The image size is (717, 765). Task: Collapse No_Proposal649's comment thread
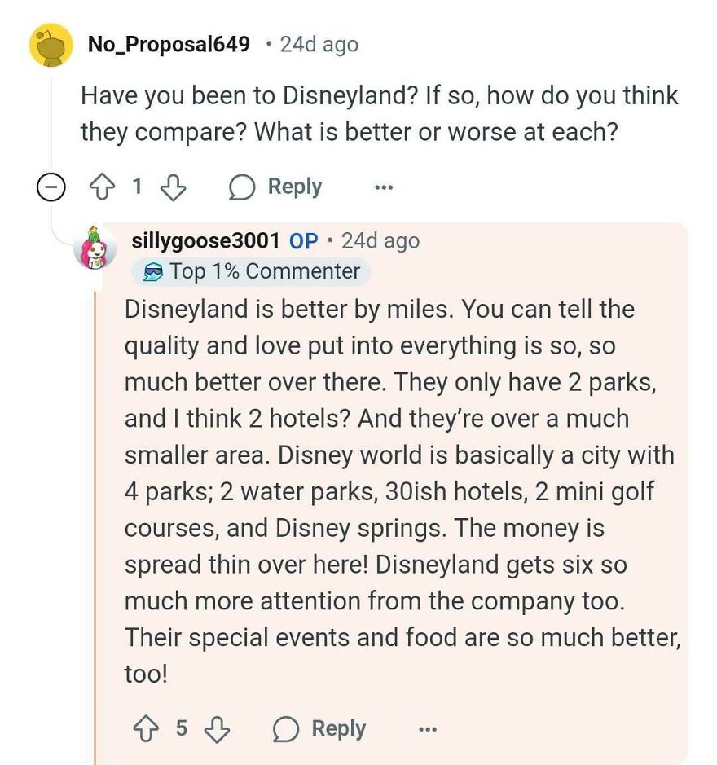click(50, 186)
